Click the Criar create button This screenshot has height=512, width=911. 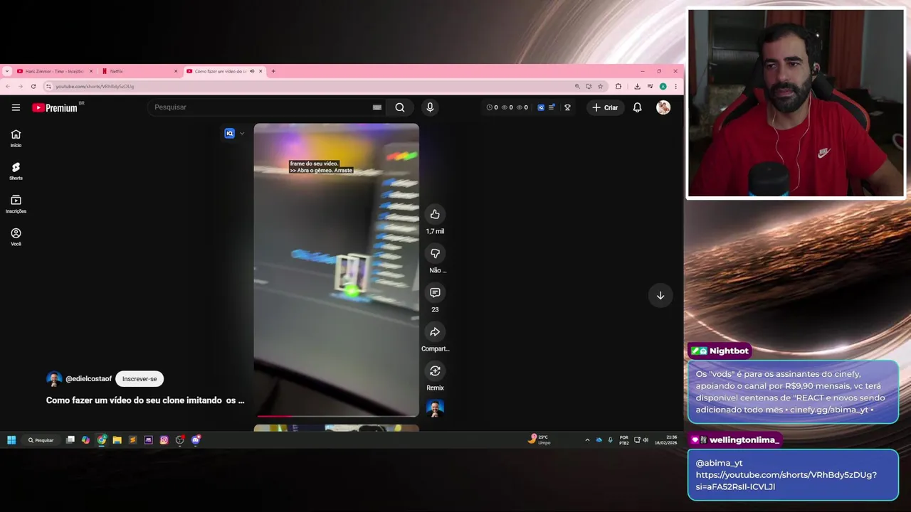coord(605,107)
